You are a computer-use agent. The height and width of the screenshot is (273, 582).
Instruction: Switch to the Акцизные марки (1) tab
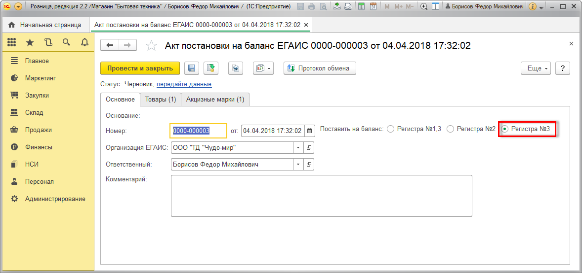(x=215, y=100)
